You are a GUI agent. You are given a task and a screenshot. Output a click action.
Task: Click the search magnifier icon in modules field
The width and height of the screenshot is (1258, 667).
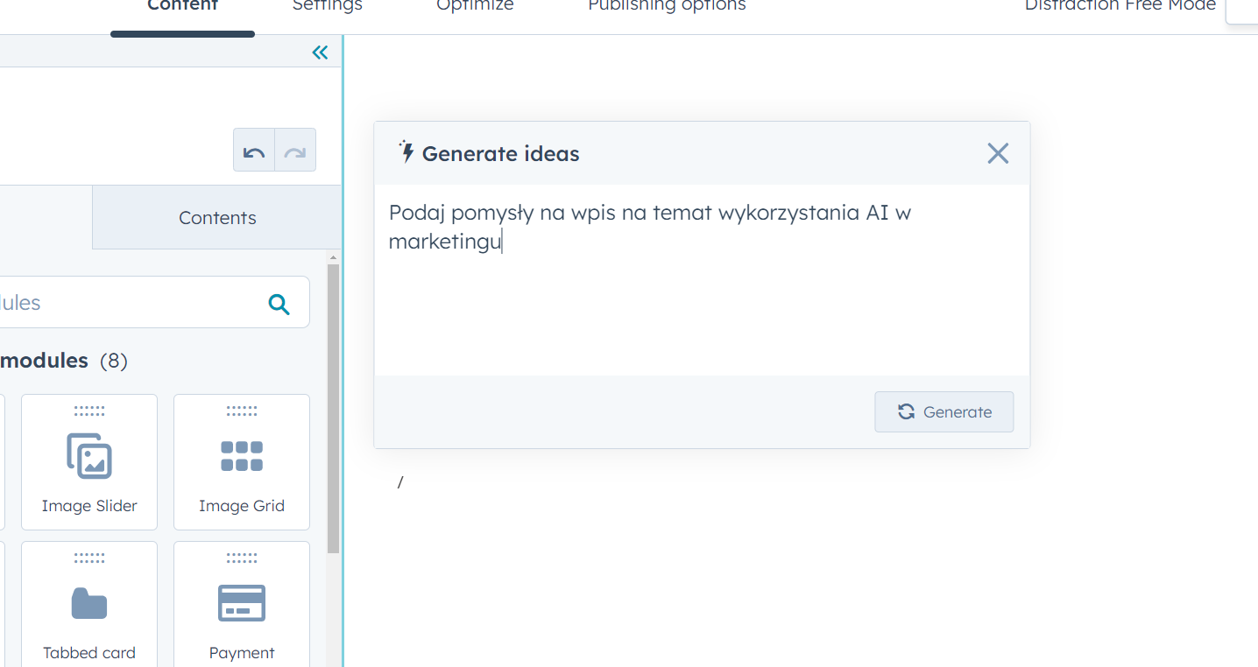coord(279,304)
